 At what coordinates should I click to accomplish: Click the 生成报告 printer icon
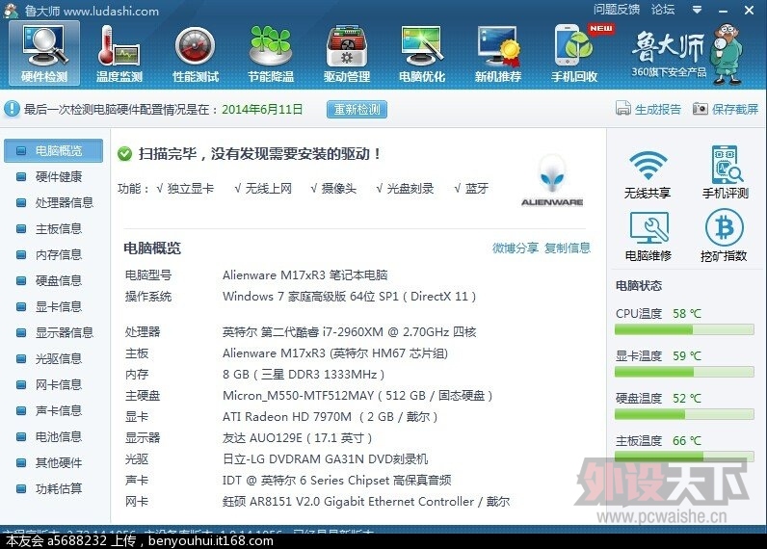click(x=623, y=109)
